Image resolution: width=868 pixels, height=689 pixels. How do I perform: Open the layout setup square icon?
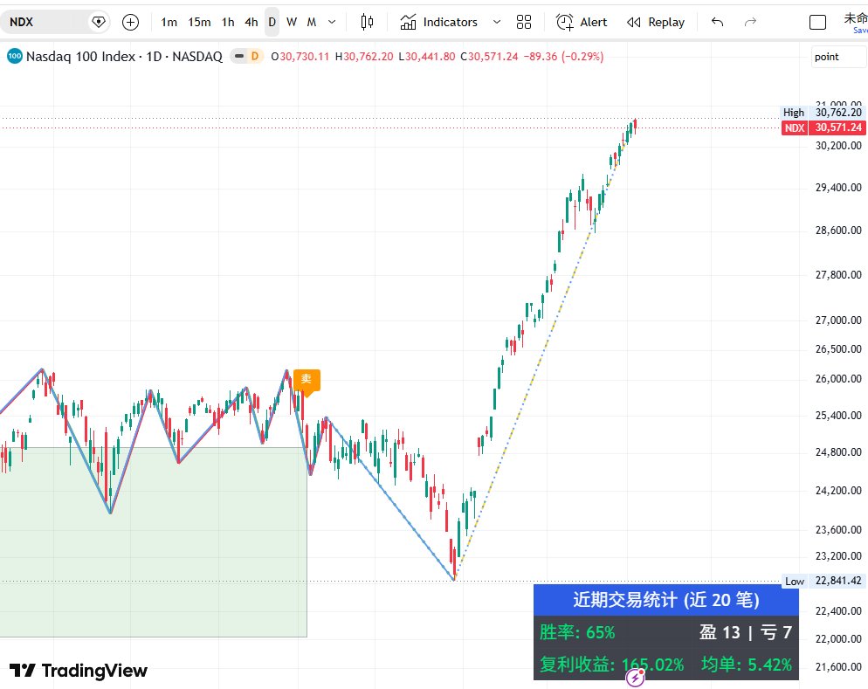click(817, 22)
